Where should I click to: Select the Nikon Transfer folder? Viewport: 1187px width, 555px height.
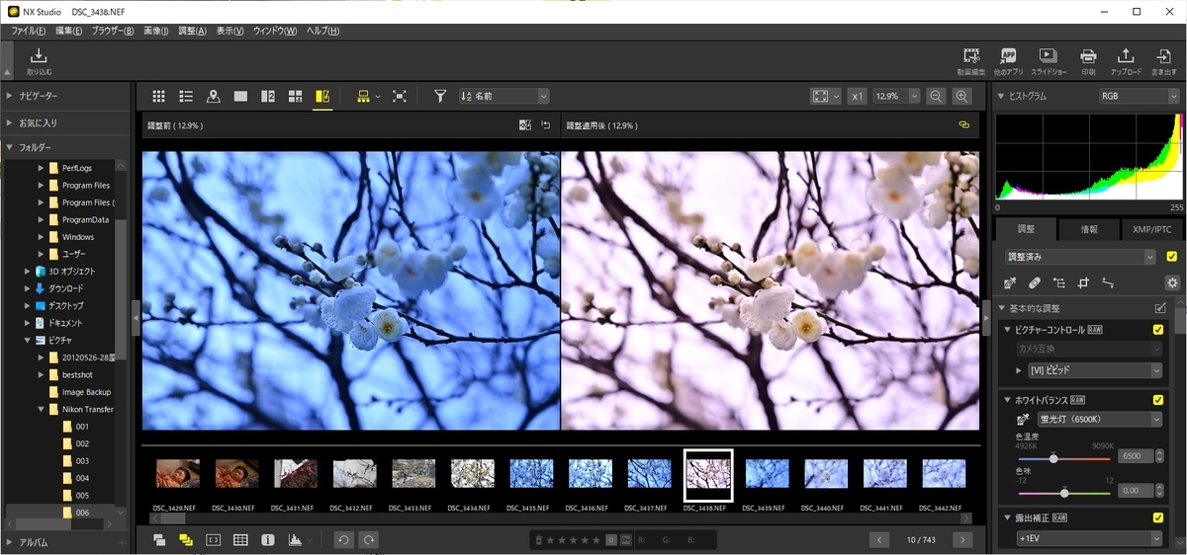pyautogui.click(x=88, y=409)
